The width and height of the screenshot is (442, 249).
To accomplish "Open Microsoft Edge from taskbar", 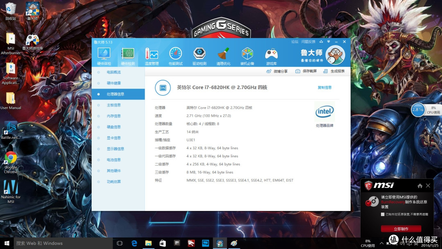I will (134, 243).
